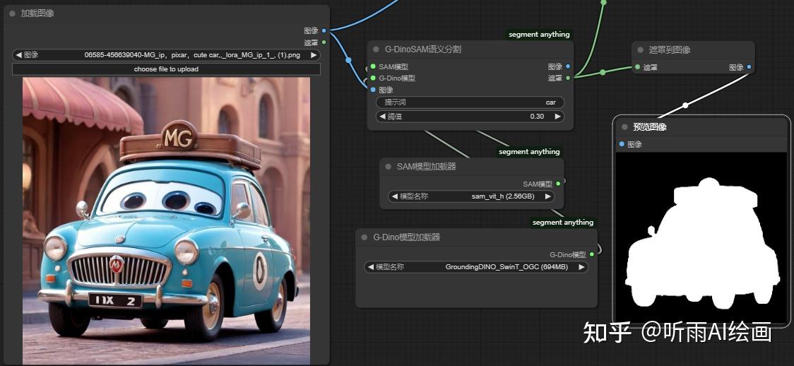Click the SAM模型加载器 node title
Image resolution: width=794 pixels, height=366 pixels.
[x=427, y=167]
